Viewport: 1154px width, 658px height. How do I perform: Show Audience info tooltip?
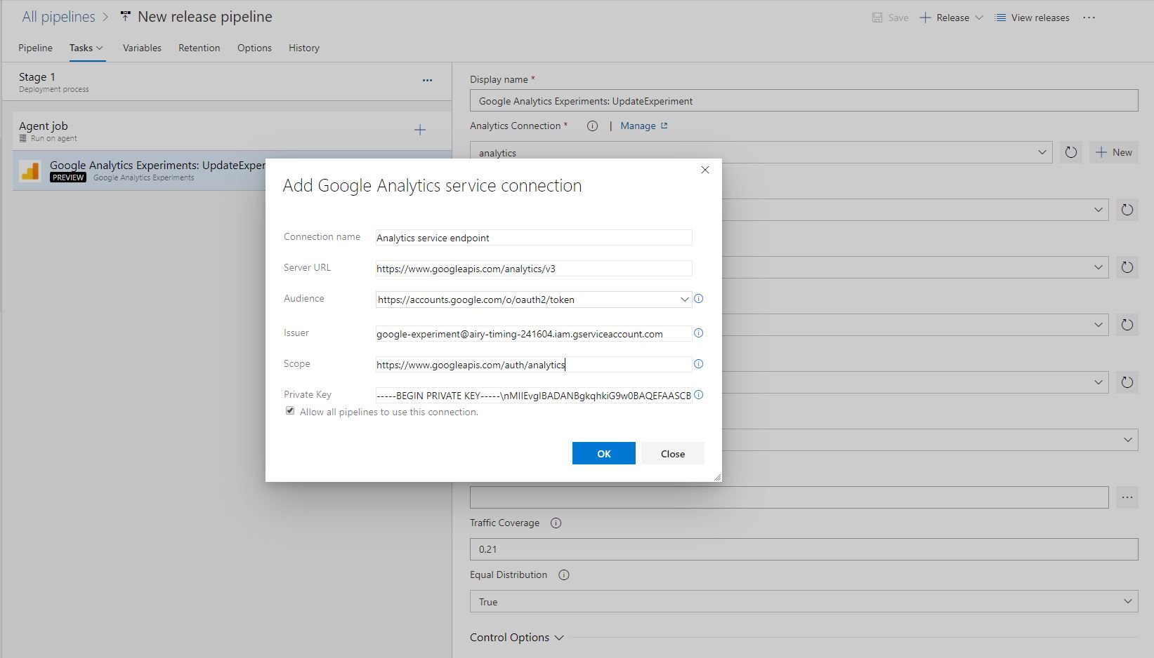698,299
